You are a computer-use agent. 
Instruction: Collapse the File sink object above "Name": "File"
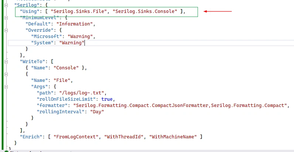[6, 74]
